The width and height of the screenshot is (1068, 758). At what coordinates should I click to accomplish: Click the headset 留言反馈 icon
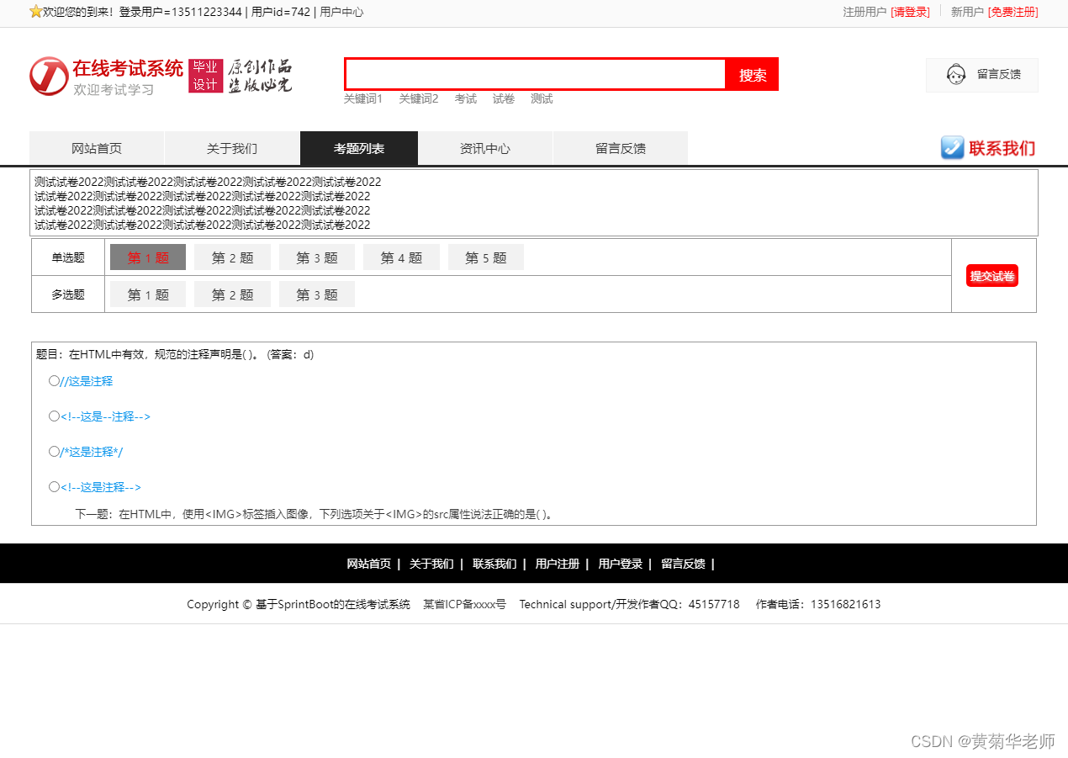pyautogui.click(x=955, y=75)
